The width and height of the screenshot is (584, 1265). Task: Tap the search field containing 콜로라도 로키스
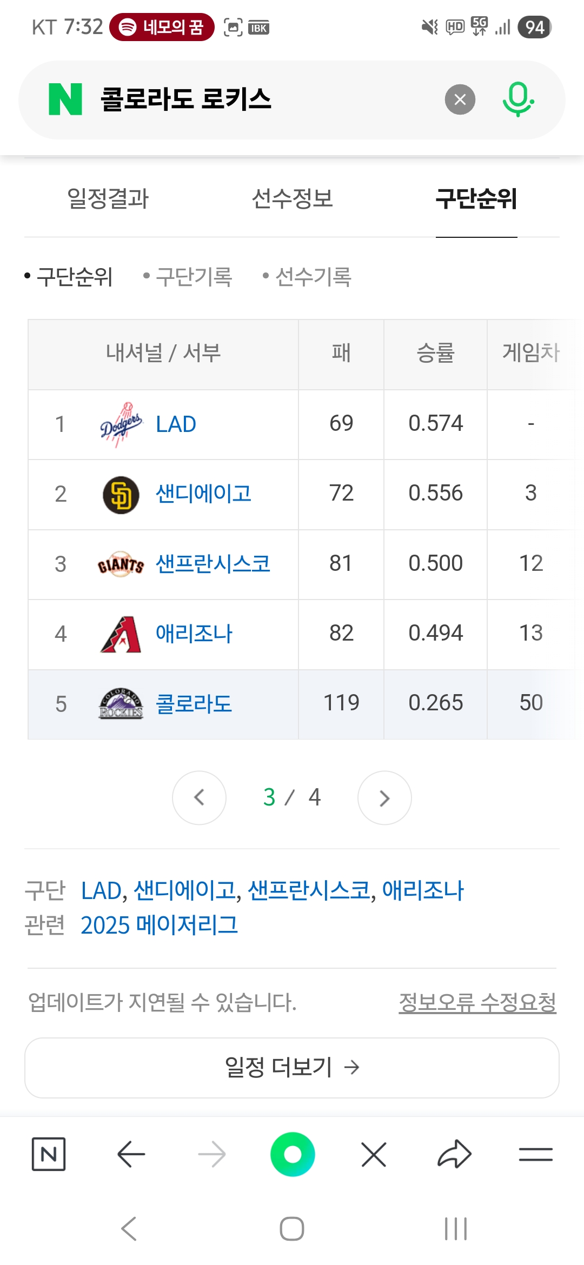click(x=260, y=99)
